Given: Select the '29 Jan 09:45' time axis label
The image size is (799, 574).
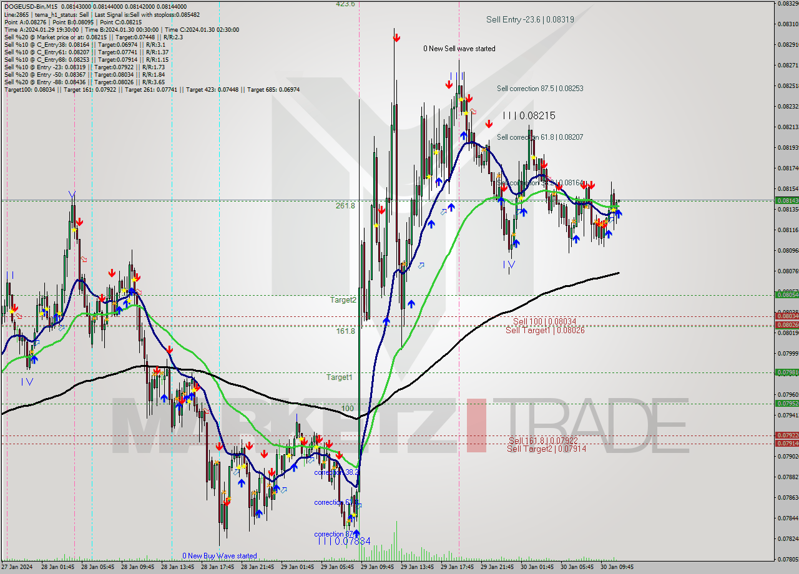Looking at the screenshot, I should pyautogui.click(x=377, y=568).
